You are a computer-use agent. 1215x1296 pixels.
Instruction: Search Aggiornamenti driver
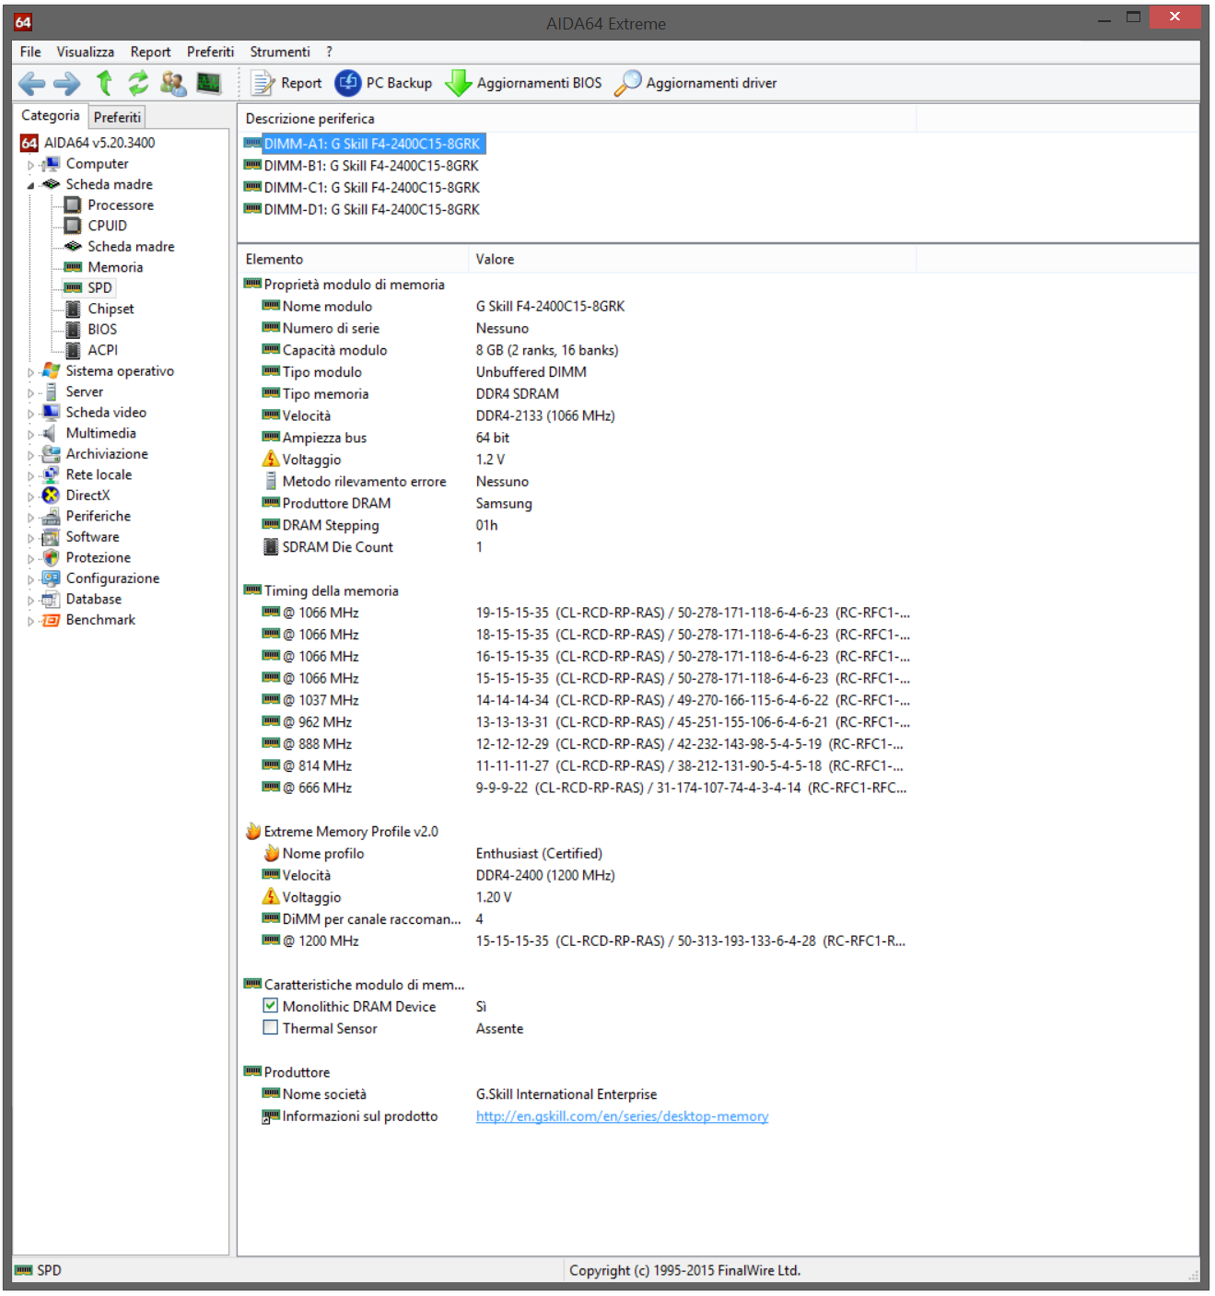(695, 83)
